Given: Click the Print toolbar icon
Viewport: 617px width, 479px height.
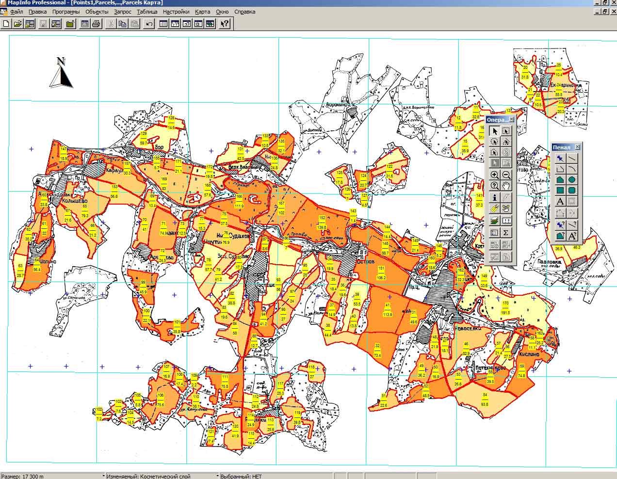Looking at the screenshot, I should coord(96,23).
